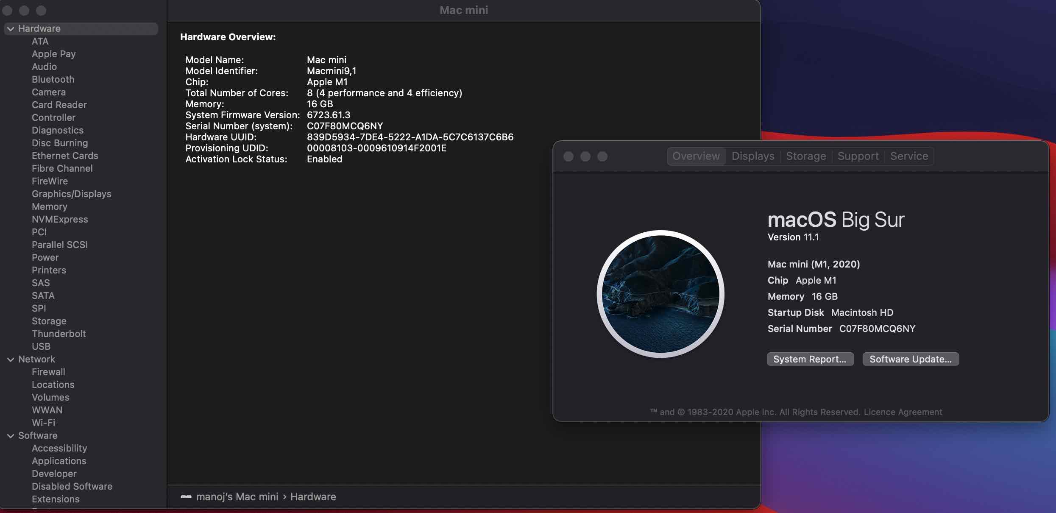Open System Report button
The width and height of the screenshot is (1056, 513).
click(x=810, y=359)
